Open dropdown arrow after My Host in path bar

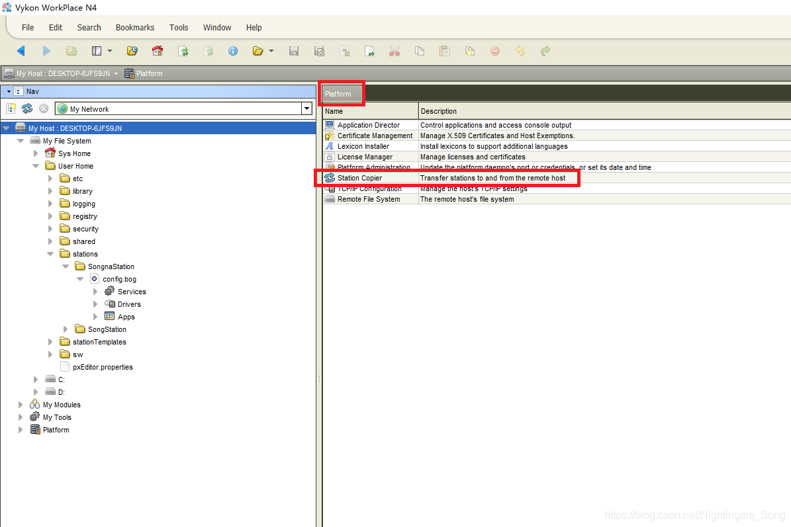(116, 73)
